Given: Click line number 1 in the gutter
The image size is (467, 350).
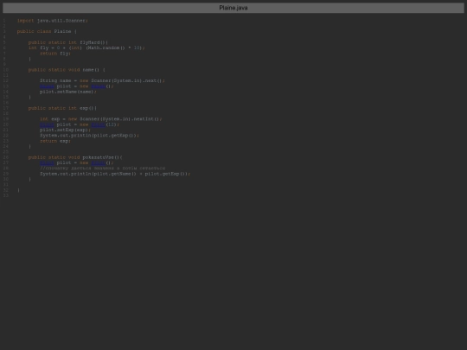Looking at the screenshot, I should click(4, 21).
